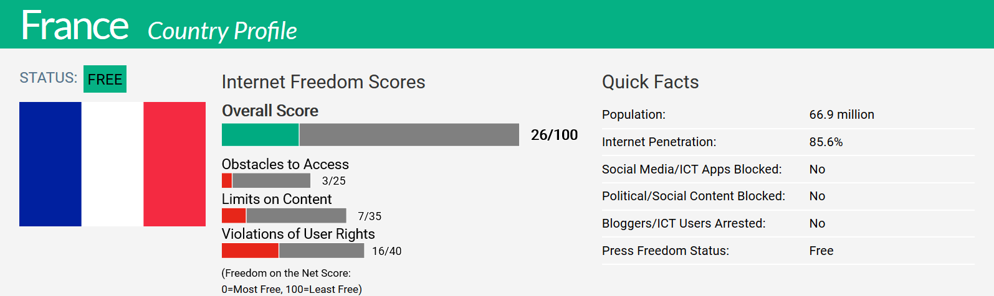Click the Internet Penetration row label
Screen dimensions: 994x296
[659, 142]
